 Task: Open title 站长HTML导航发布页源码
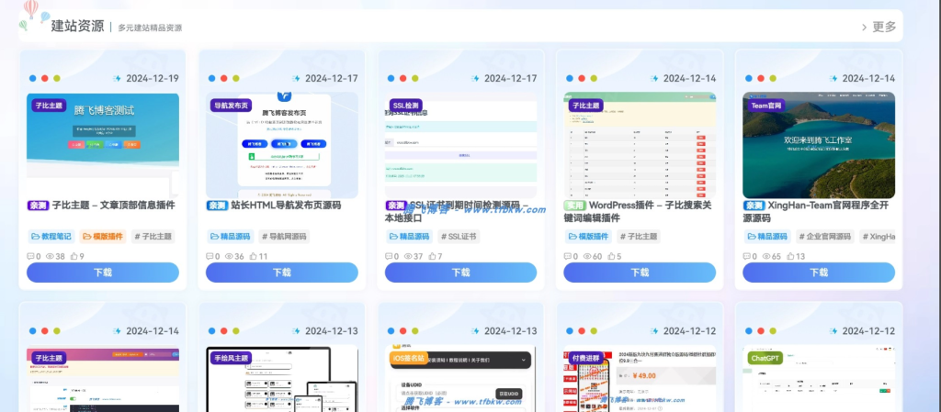pos(286,206)
